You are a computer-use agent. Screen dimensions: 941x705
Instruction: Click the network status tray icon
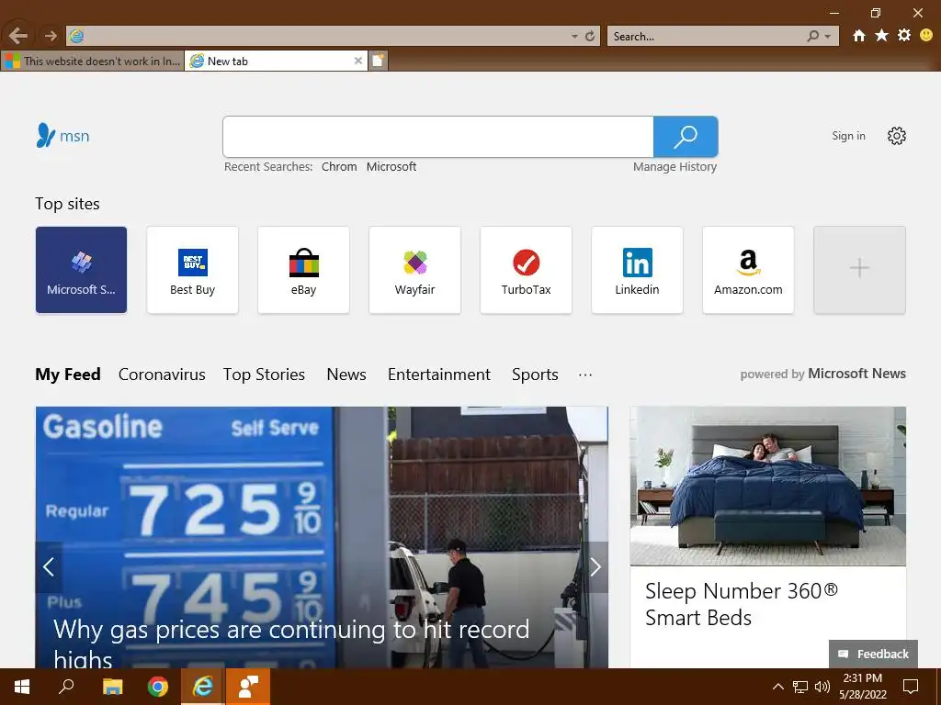pos(800,687)
